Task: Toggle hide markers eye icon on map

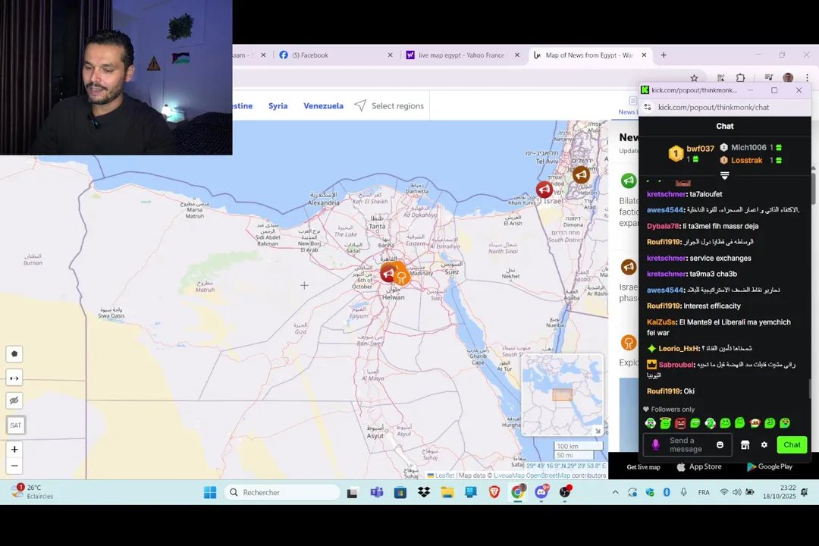Action: click(14, 400)
